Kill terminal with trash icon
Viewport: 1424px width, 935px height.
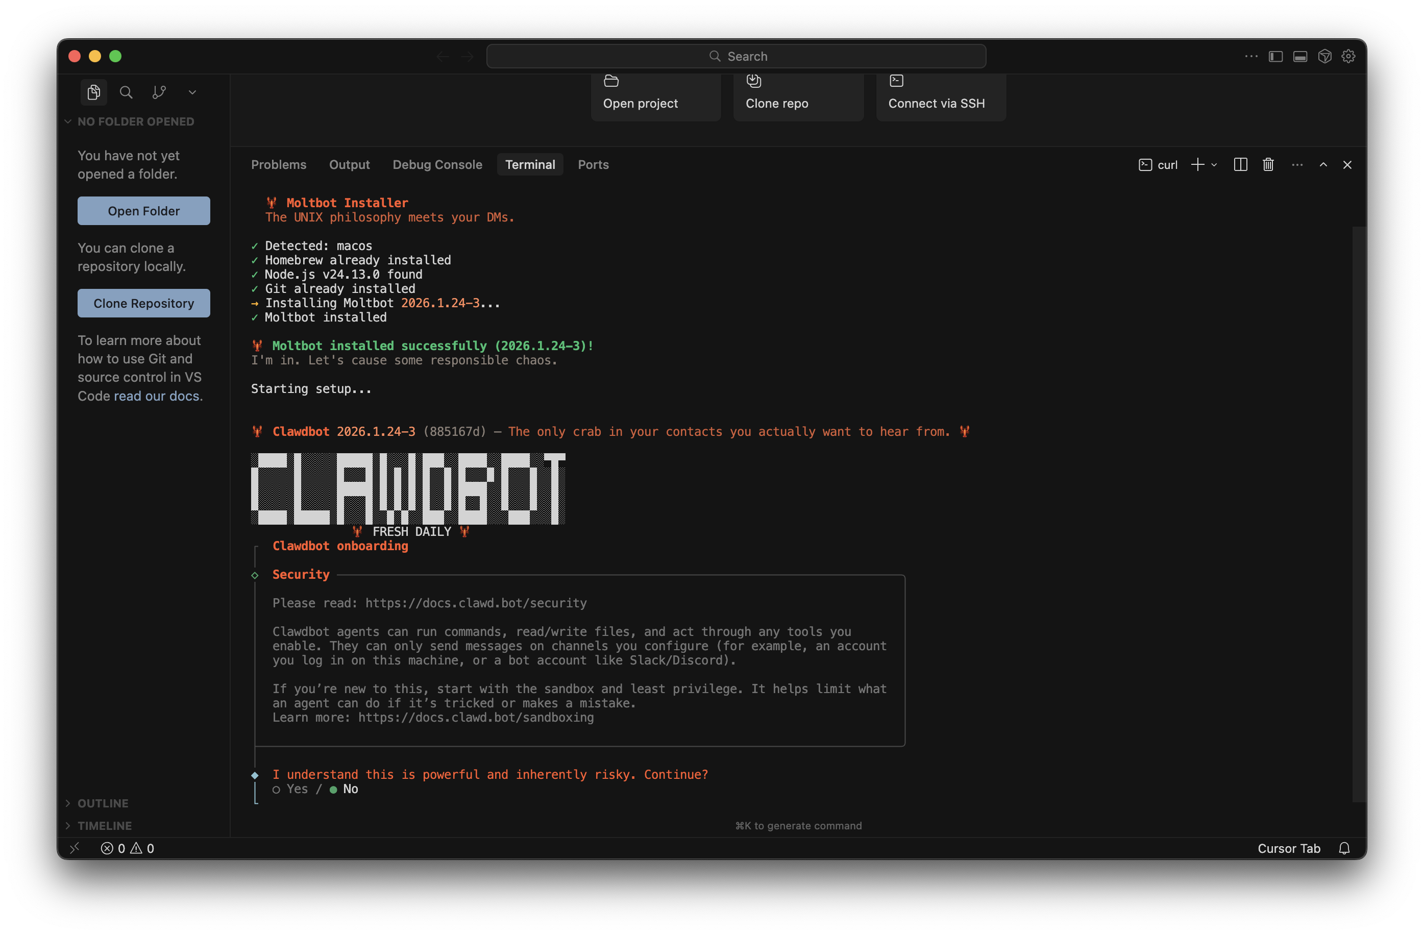click(x=1268, y=164)
